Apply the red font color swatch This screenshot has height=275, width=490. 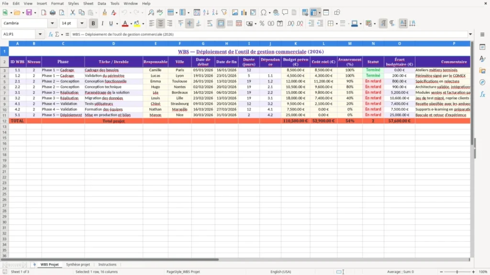pos(125,23)
